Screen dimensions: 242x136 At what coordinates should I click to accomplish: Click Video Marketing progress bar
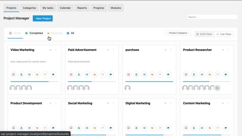coord(34,82)
